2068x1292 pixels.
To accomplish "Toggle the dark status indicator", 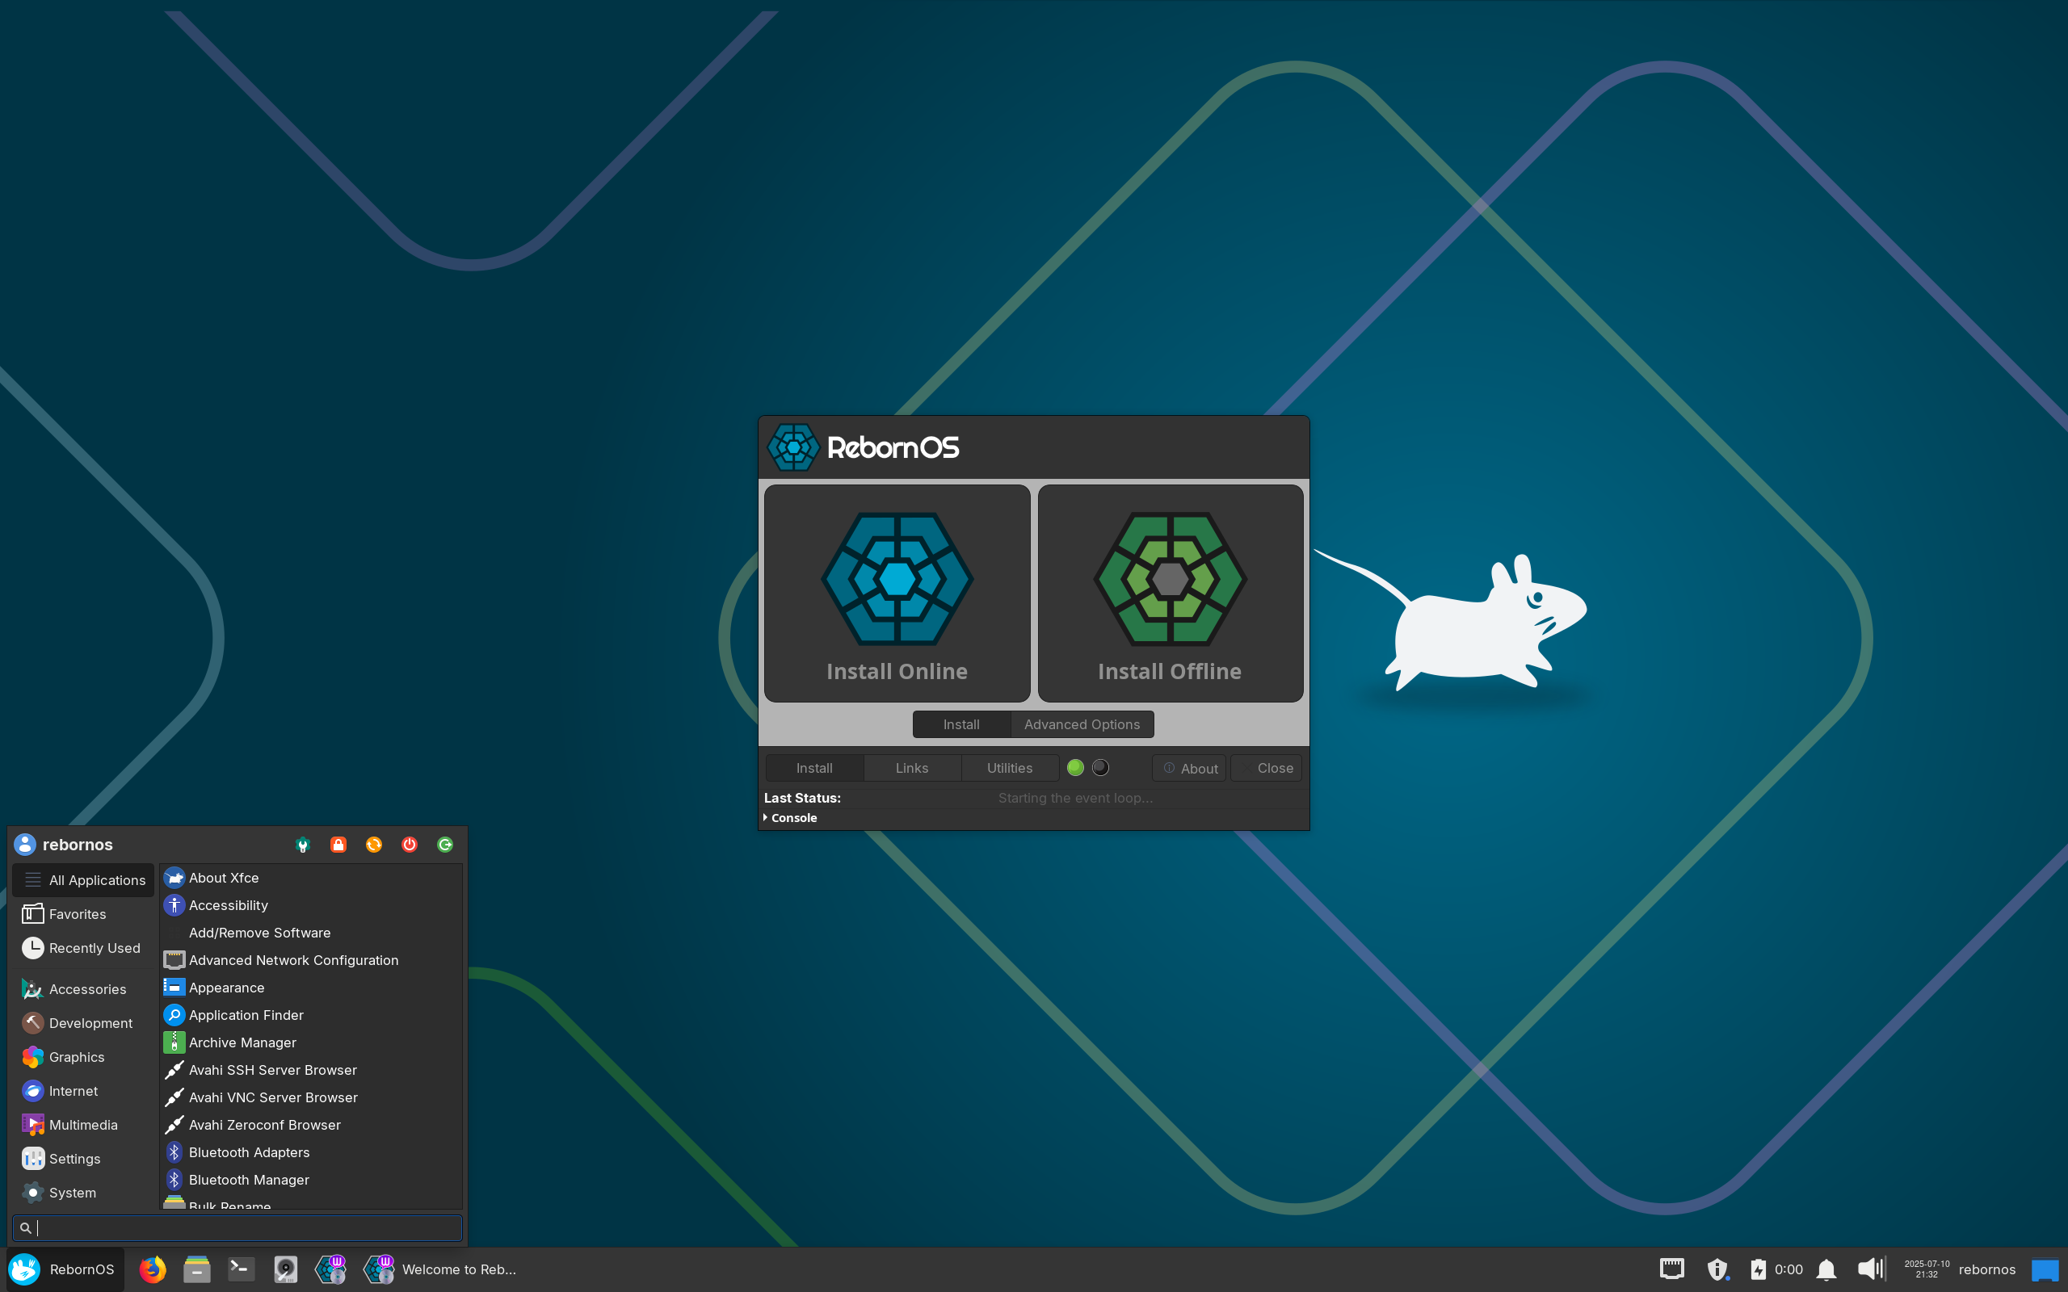I will (x=1099, y=767).
